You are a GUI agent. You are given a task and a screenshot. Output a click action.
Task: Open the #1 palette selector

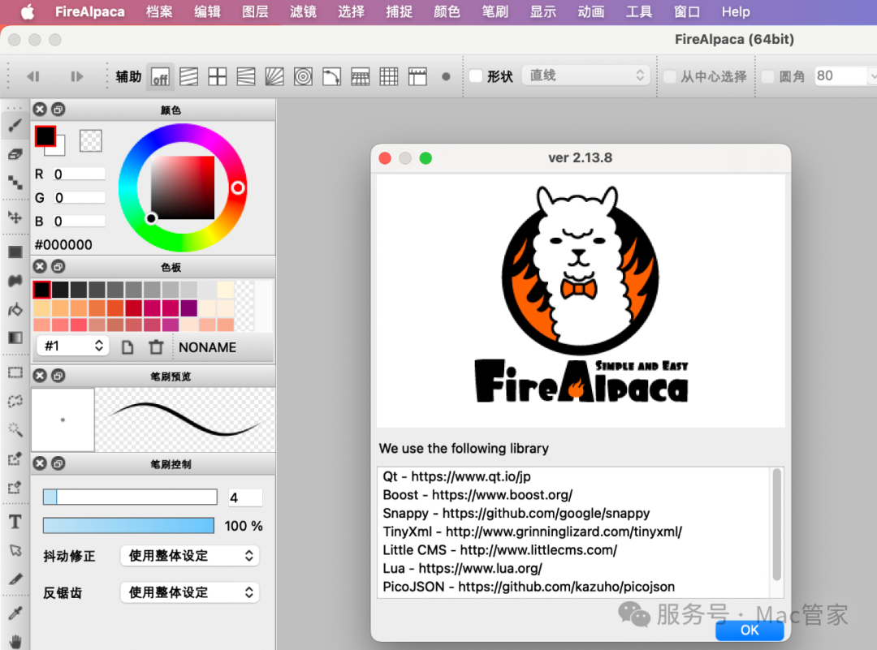pyautogui.click(x=73, y=346)
